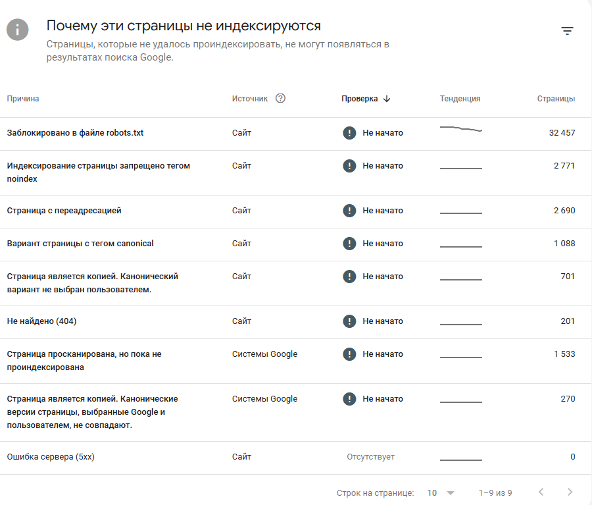
Task: Click the sort arrow next to Проверка
Action: point(387,99)
